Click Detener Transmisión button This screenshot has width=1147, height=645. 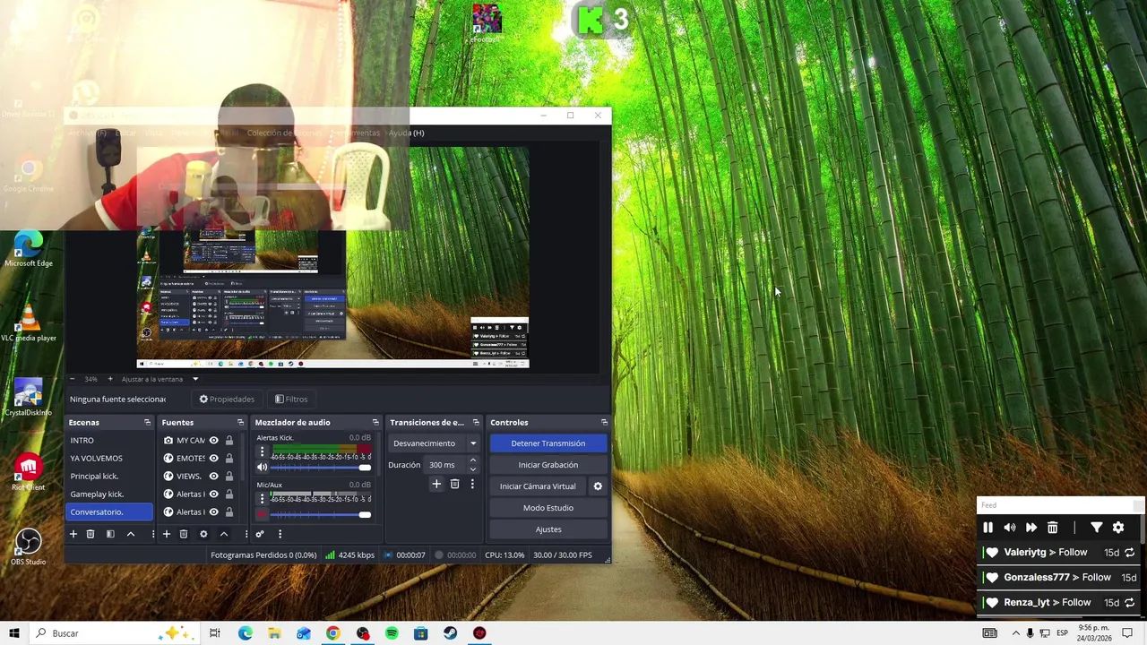pos(548,443)
